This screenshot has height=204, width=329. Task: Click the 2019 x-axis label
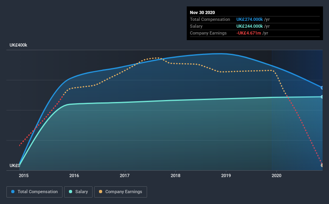tap(226, 175)
